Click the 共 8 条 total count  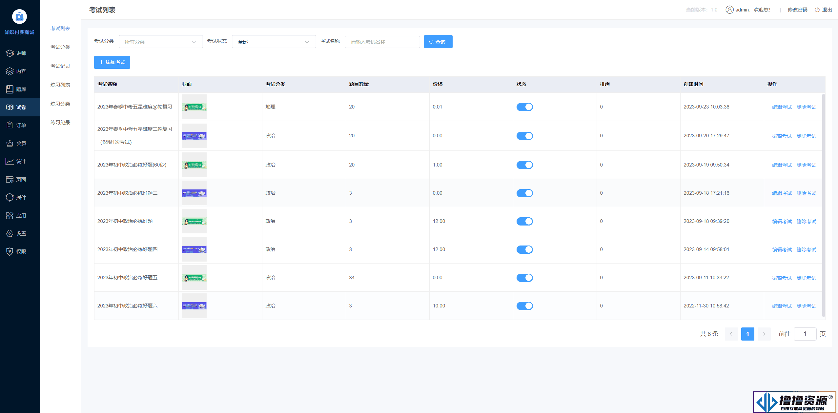click(709, 334)
